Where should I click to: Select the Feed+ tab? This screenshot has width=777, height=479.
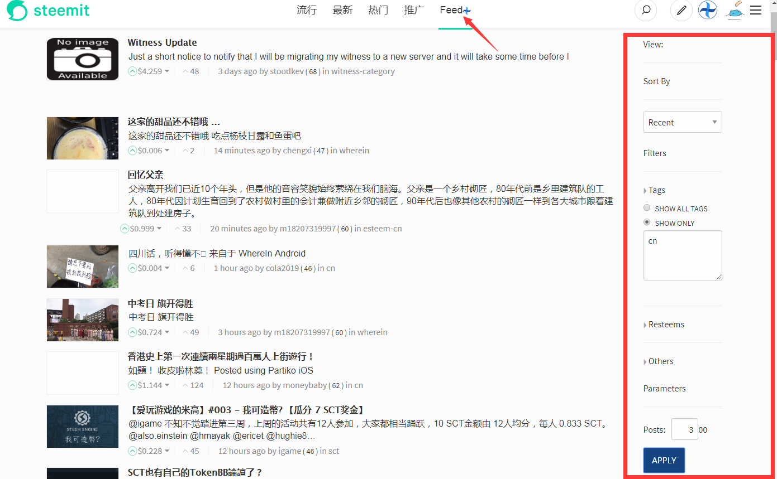click(455, 10)
